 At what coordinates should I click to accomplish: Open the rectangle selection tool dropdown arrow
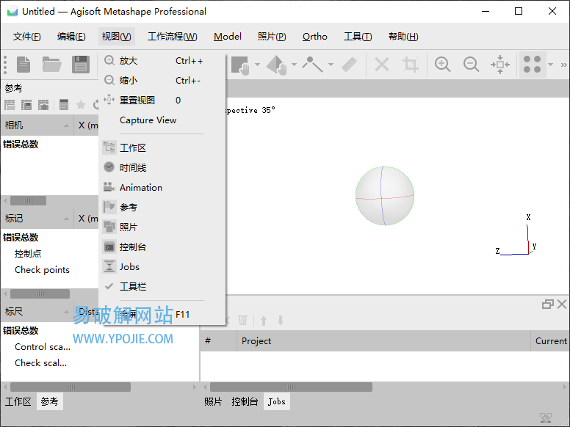pyautogui.click(x=257, y=65)
